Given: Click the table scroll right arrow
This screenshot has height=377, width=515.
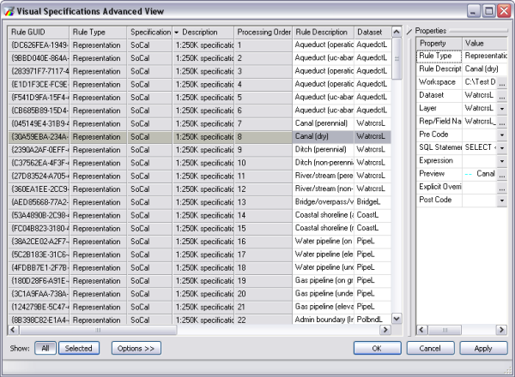Looking at the screenshot, I should pyautogui.click(x=385, y=330).
